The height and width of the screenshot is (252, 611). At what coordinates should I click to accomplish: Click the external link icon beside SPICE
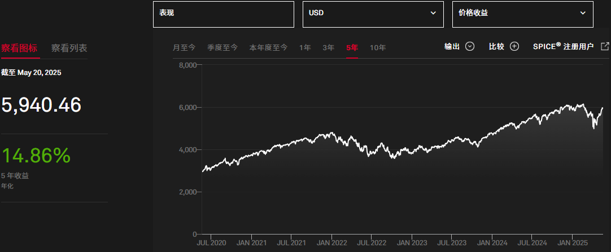pos(605,47)
